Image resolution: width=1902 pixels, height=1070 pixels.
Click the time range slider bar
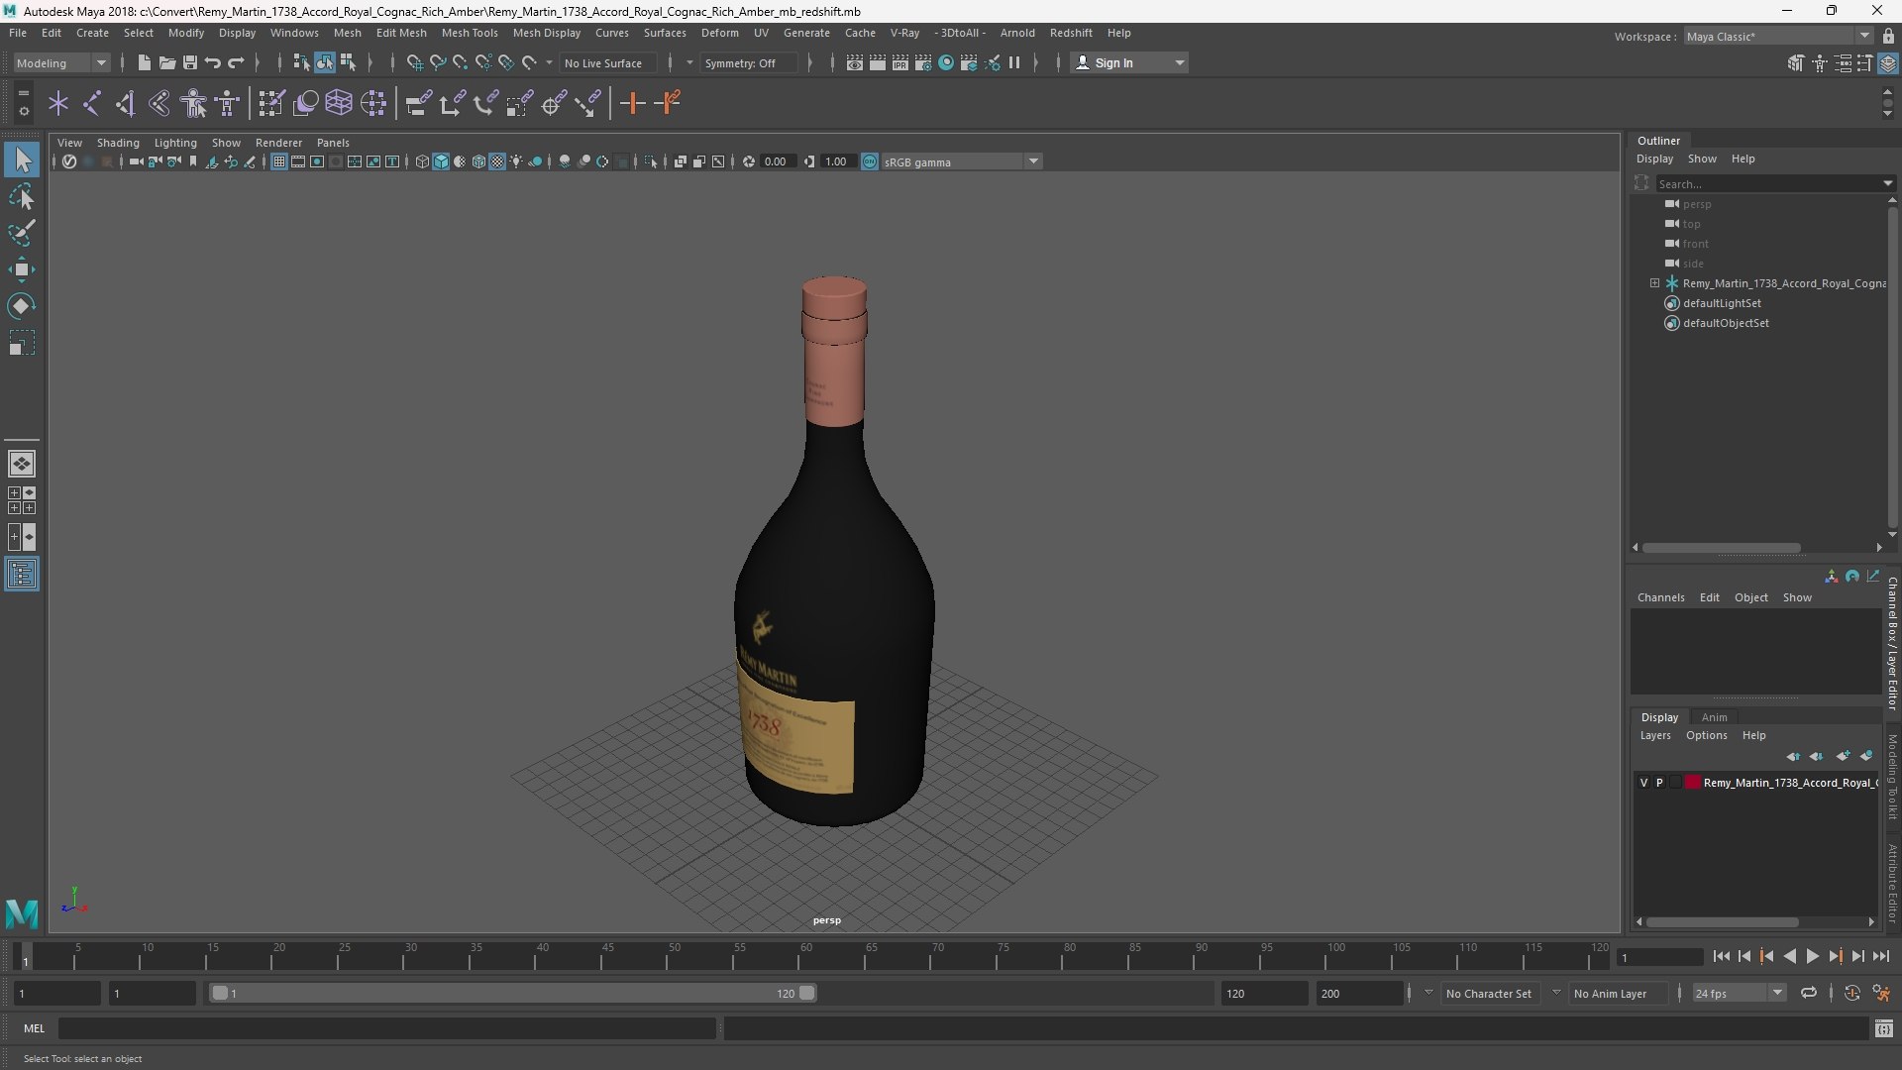(x=513, y=993)
